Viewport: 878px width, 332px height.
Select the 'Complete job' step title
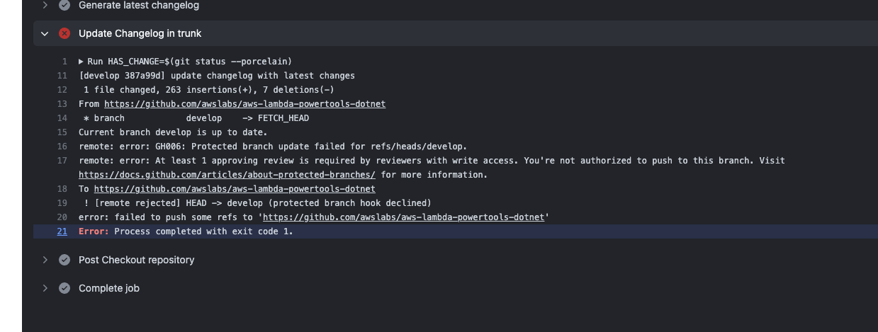(x=109, y=288)
